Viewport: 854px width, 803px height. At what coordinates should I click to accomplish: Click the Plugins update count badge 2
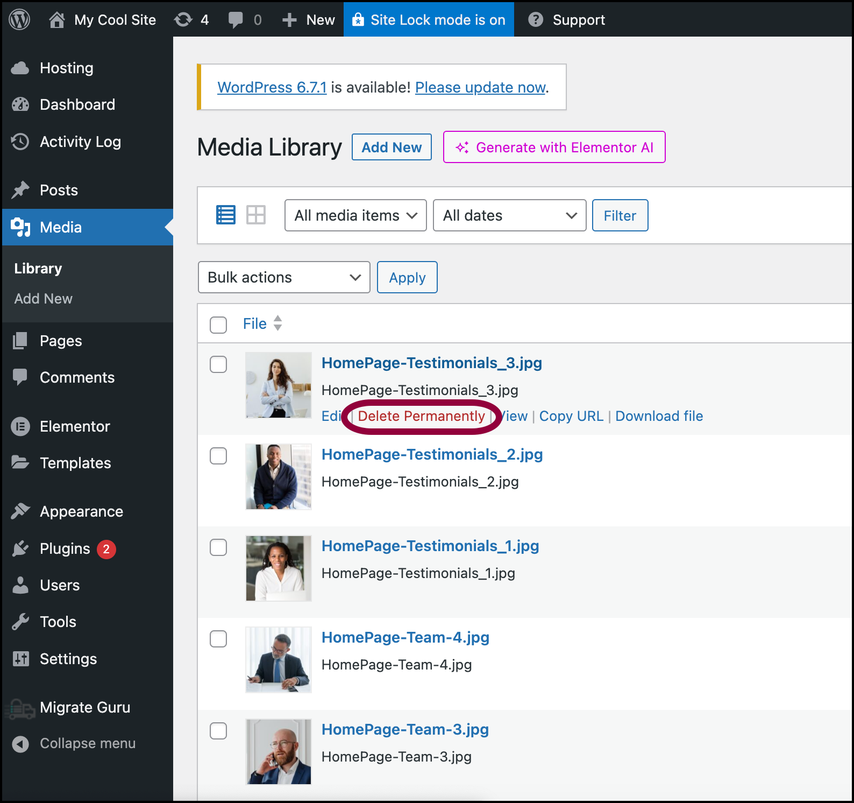click(x=106, y=549)
